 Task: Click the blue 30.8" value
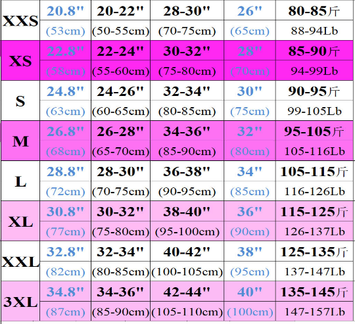pyautogui.click(x=65, y=212)
